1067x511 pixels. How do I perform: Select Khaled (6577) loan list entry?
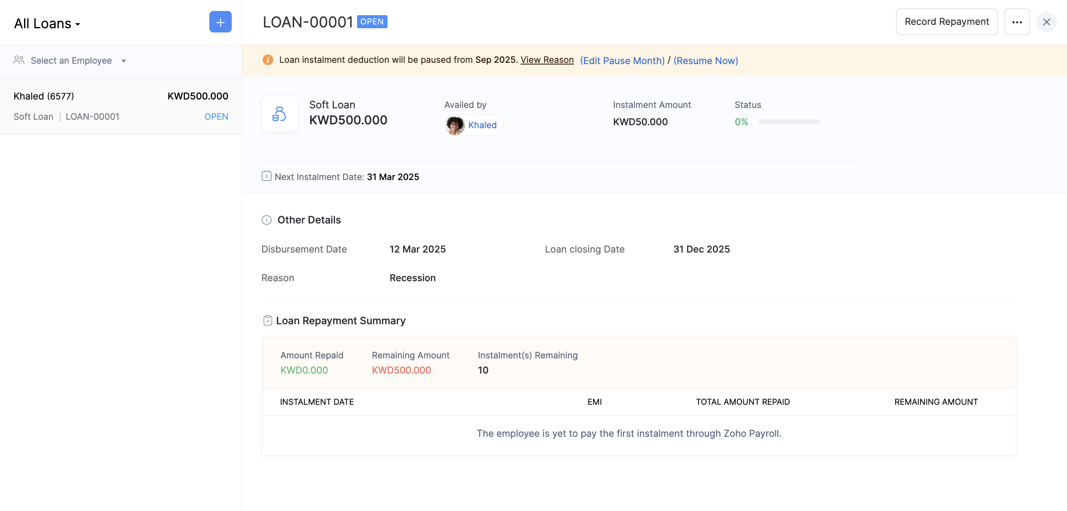tap(121, 106)
